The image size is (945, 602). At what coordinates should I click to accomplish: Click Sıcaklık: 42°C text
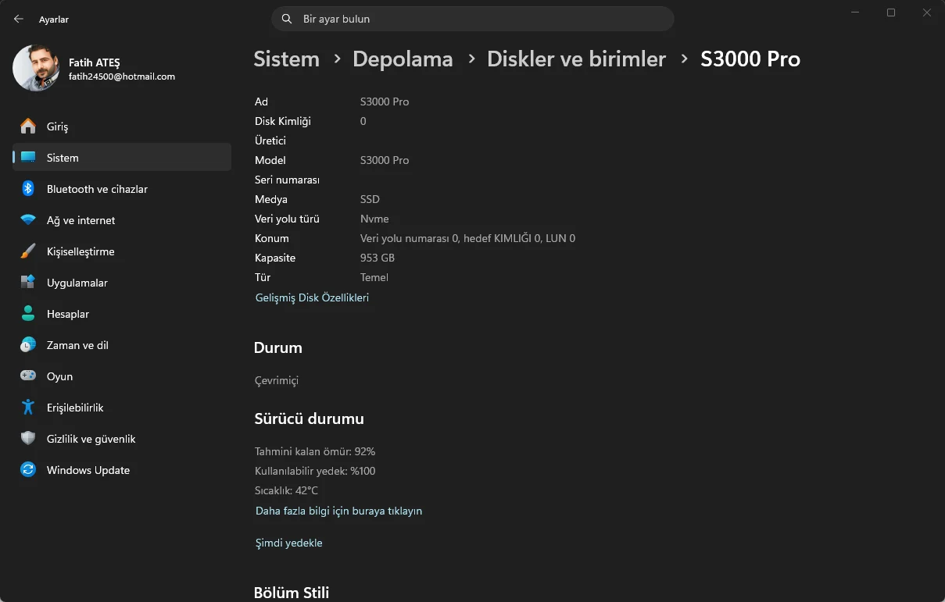286,490
